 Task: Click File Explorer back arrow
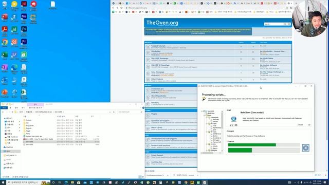(x=3, y=112)
